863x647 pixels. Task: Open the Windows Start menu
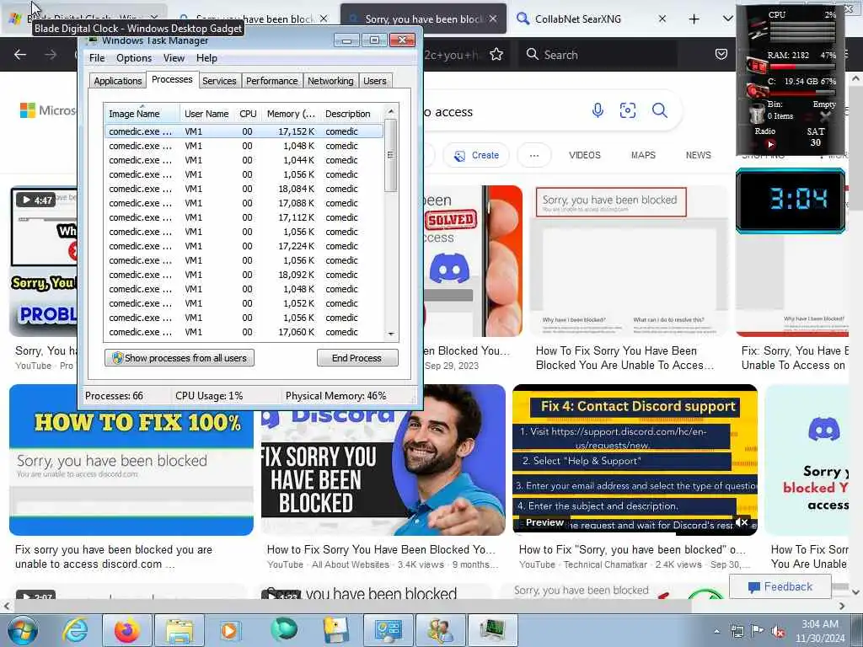[23, 630]
